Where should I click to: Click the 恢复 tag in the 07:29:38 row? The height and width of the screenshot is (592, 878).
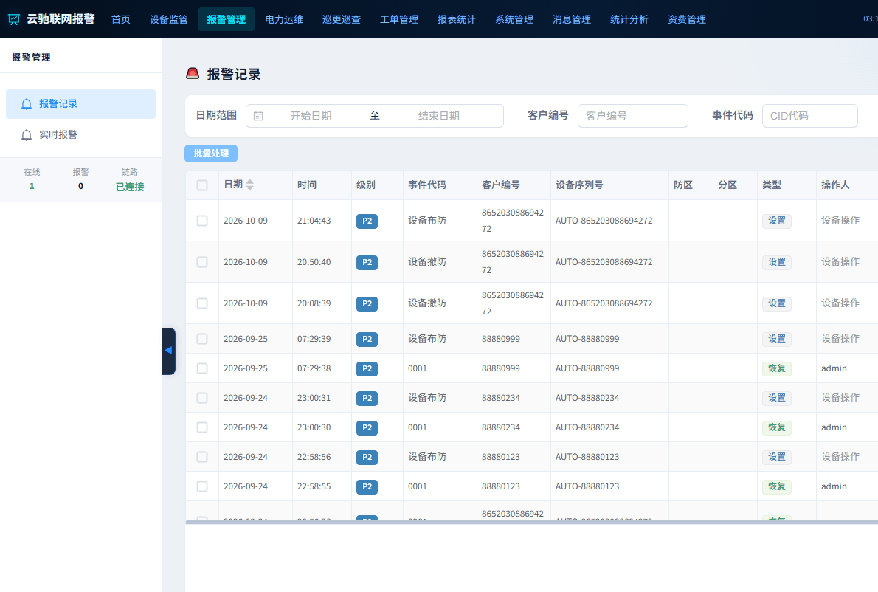(777, 368)
